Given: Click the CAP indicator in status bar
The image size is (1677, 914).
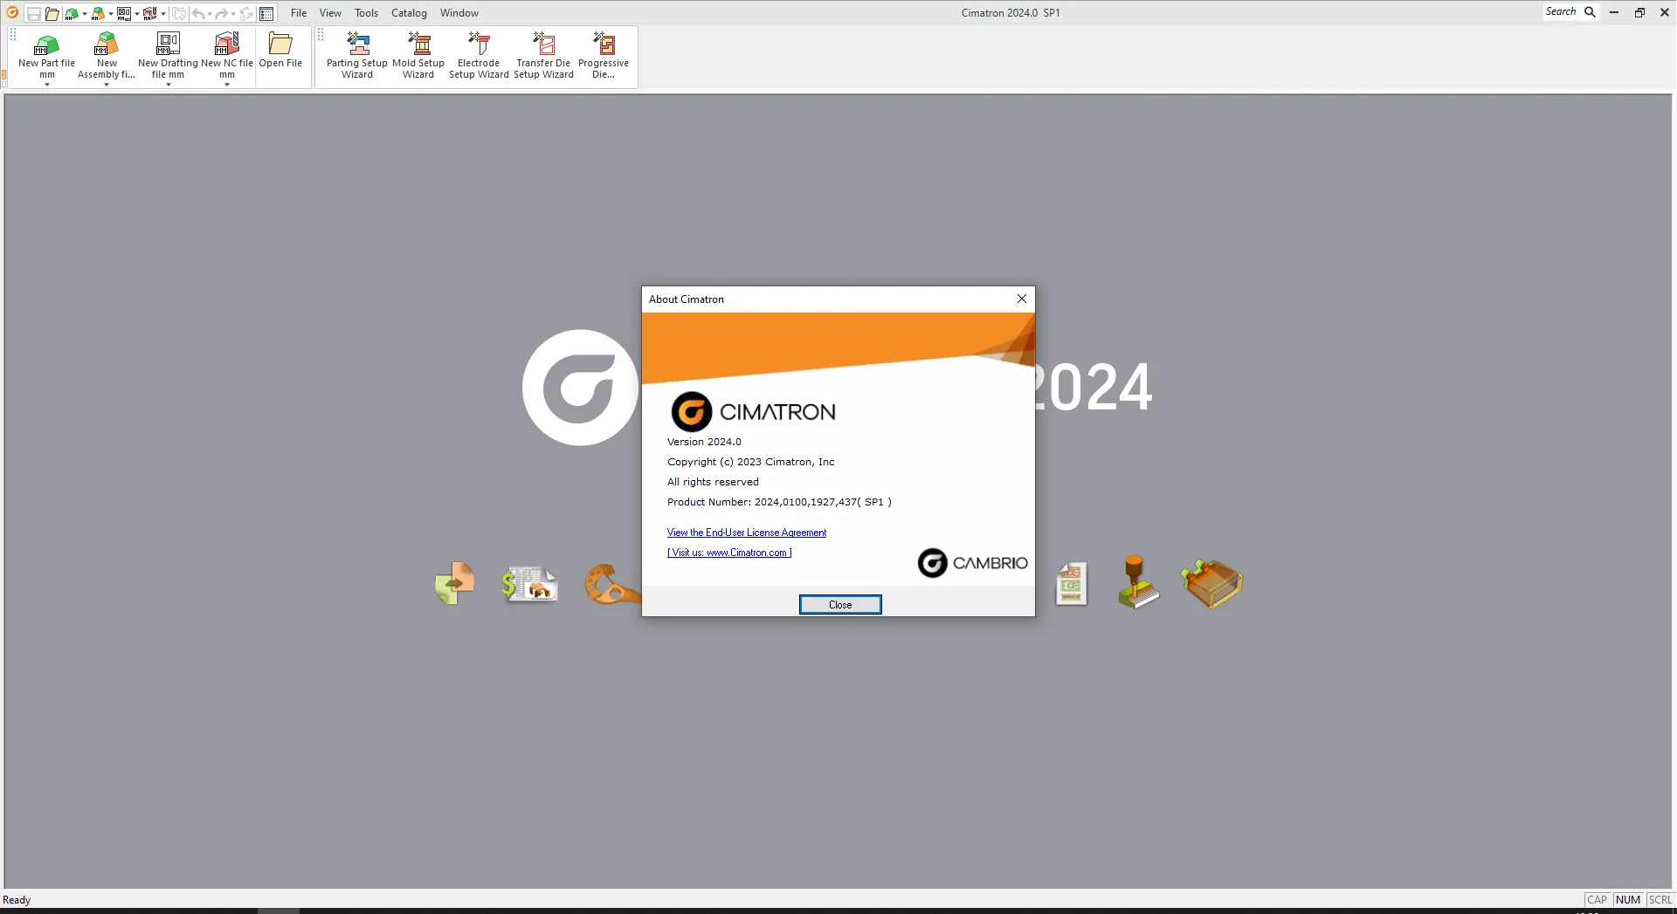Looking at the screenshot, I should tap(1598, 900).
